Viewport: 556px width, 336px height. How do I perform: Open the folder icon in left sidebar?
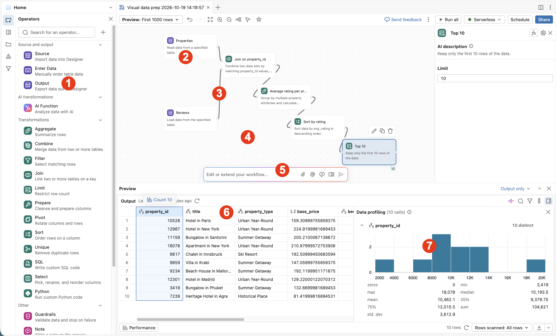8,44
